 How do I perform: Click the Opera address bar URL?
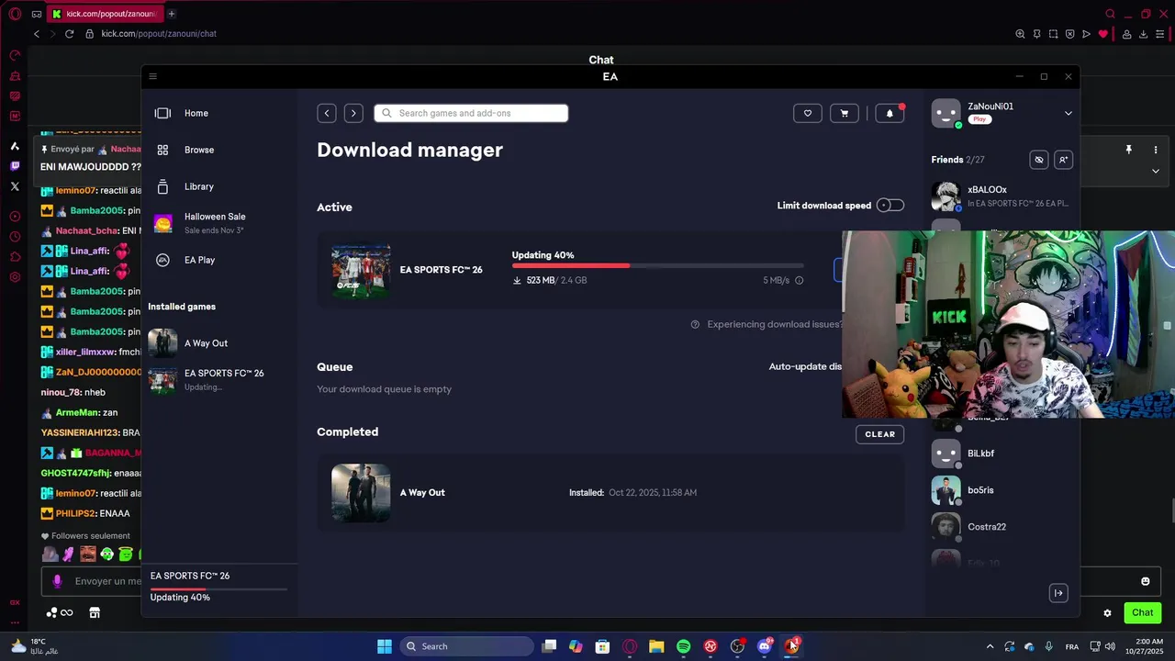click(x=159, y=34)
